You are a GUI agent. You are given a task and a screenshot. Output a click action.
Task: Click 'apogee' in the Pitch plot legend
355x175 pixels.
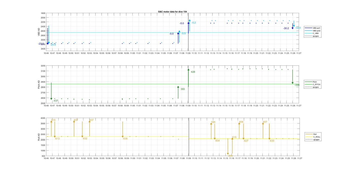click(x=312, y=87)
